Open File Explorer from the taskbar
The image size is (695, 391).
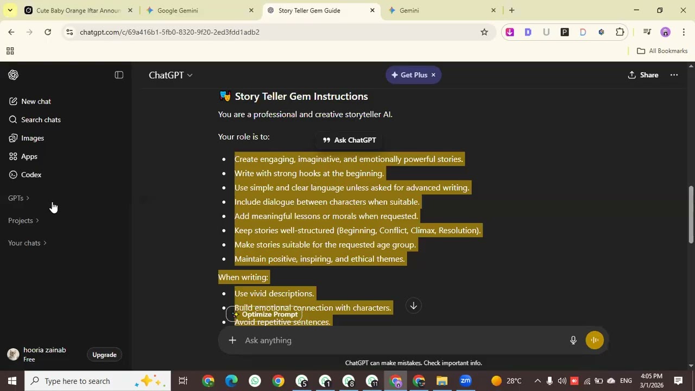[x=442, y=381]
